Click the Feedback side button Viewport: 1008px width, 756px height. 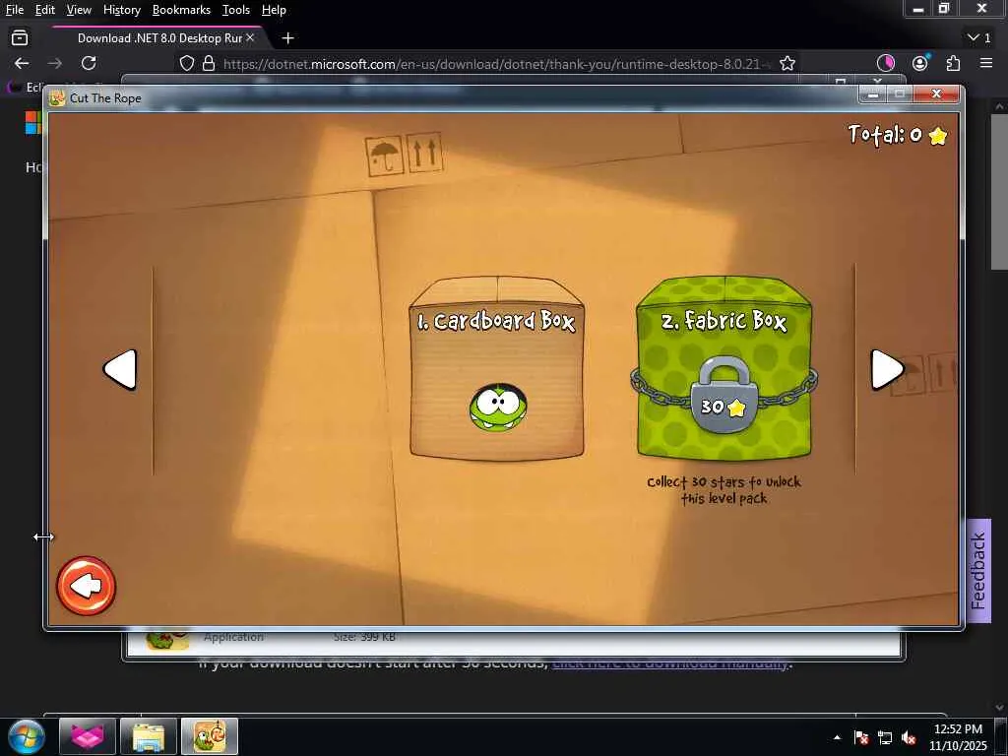click(x=978, y=571)
